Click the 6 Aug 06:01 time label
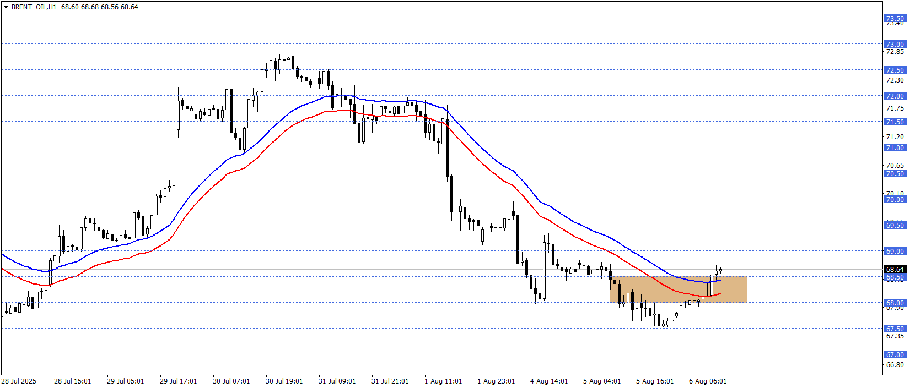Image resolution: width=910 pixels, height=388 pixels. click(x=708, y=381)
